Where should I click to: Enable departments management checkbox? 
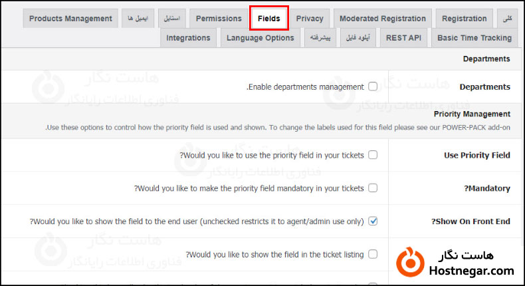[x=373, y=86]
